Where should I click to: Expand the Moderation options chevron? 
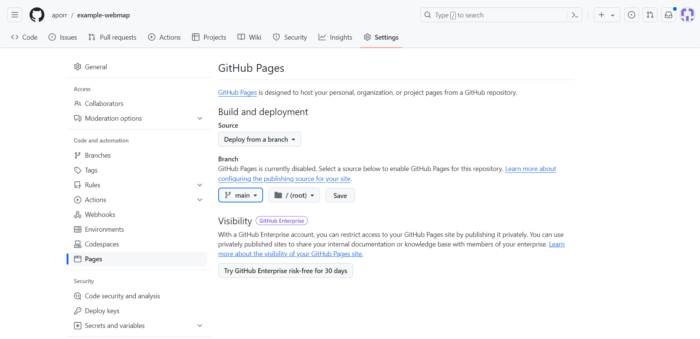coord(200,118)
